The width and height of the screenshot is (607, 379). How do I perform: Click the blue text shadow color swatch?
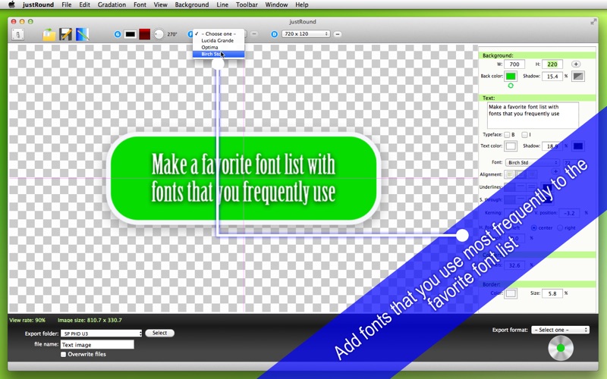point(578,146)
